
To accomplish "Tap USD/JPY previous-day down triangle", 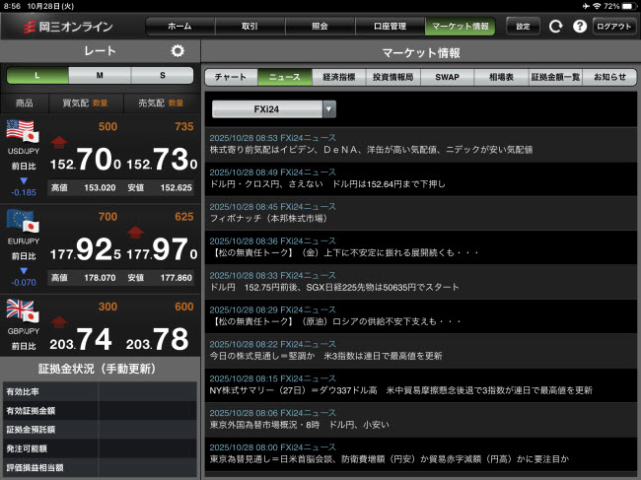I will tap(24, 180).
